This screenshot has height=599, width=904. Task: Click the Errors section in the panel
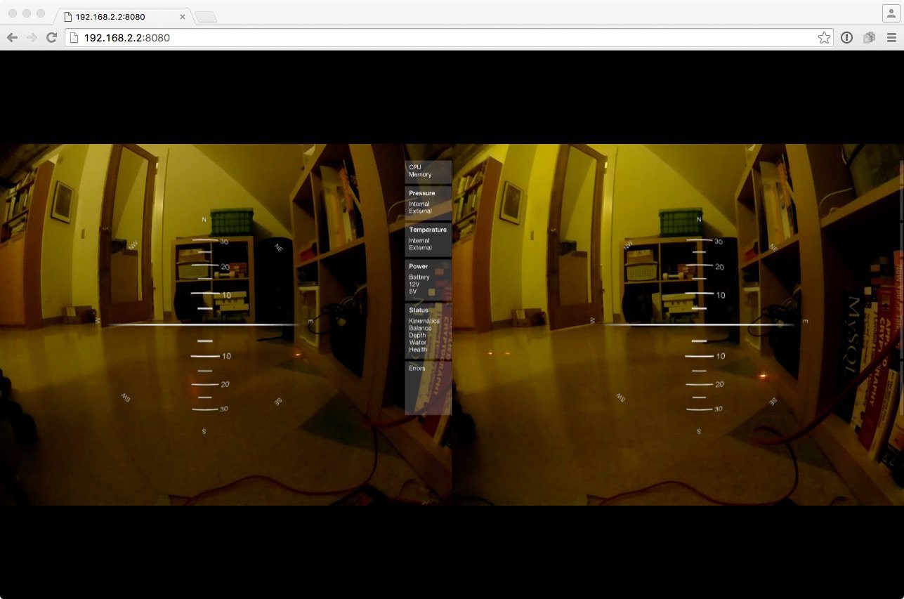pyautogui.click(x=417, y=368)
